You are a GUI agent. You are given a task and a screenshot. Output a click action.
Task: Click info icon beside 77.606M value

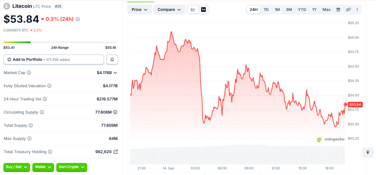pyautogui.click(x=115, y=112)
